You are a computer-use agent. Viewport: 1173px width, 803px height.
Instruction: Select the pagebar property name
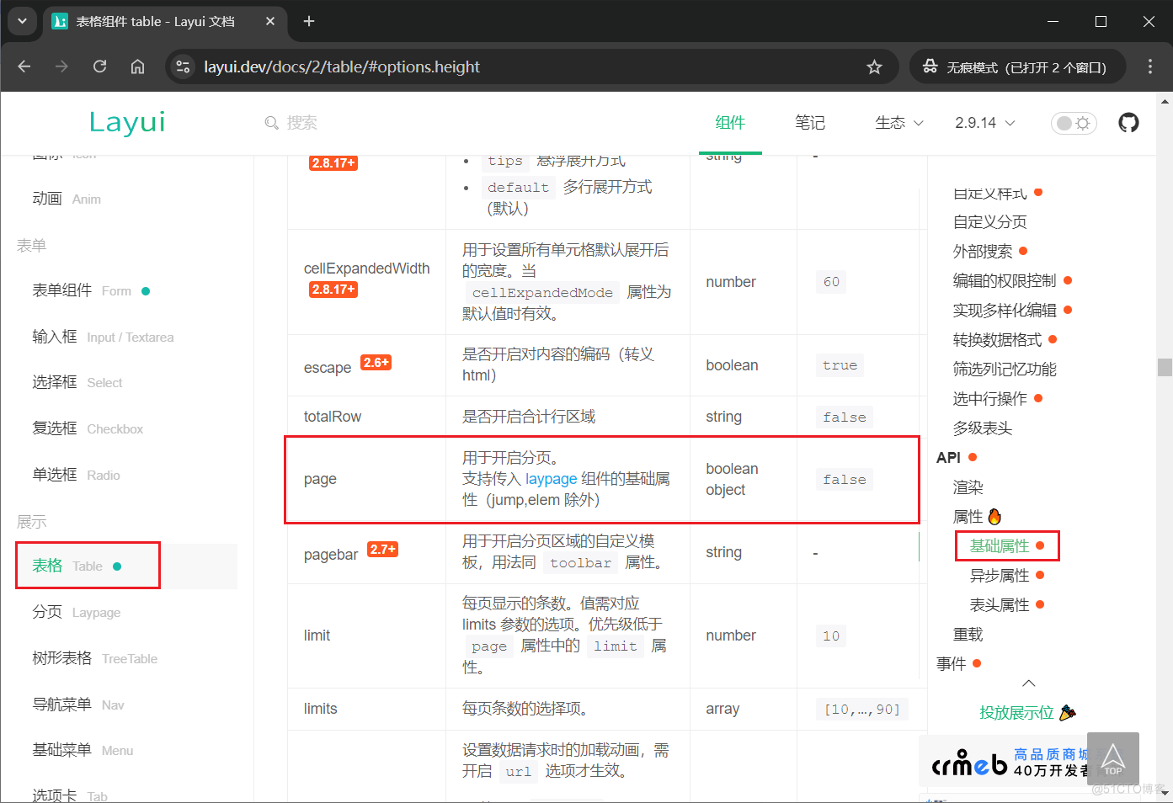tap(331, 555)
